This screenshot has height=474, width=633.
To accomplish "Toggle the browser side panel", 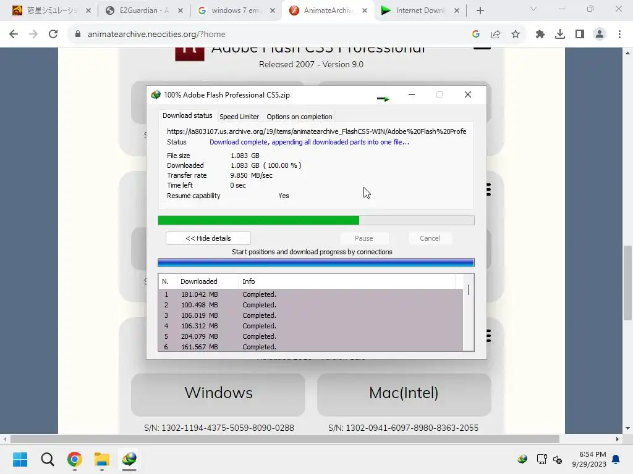I will click(580, 35).
